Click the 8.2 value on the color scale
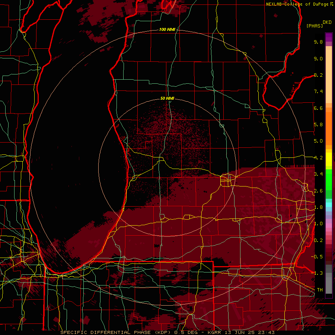Screen dimensions: 335x335 coord(318,75)
